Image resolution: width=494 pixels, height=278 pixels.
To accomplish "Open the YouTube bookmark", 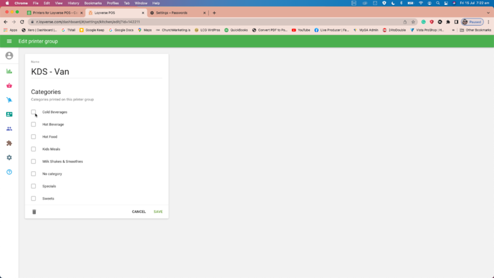I will pyautogui.click(x=301, y=30).
